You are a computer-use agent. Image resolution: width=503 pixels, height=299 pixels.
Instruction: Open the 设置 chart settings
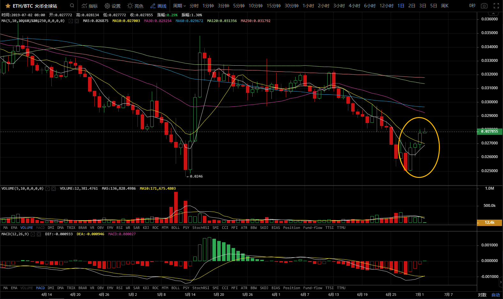[x=113, y=6]
